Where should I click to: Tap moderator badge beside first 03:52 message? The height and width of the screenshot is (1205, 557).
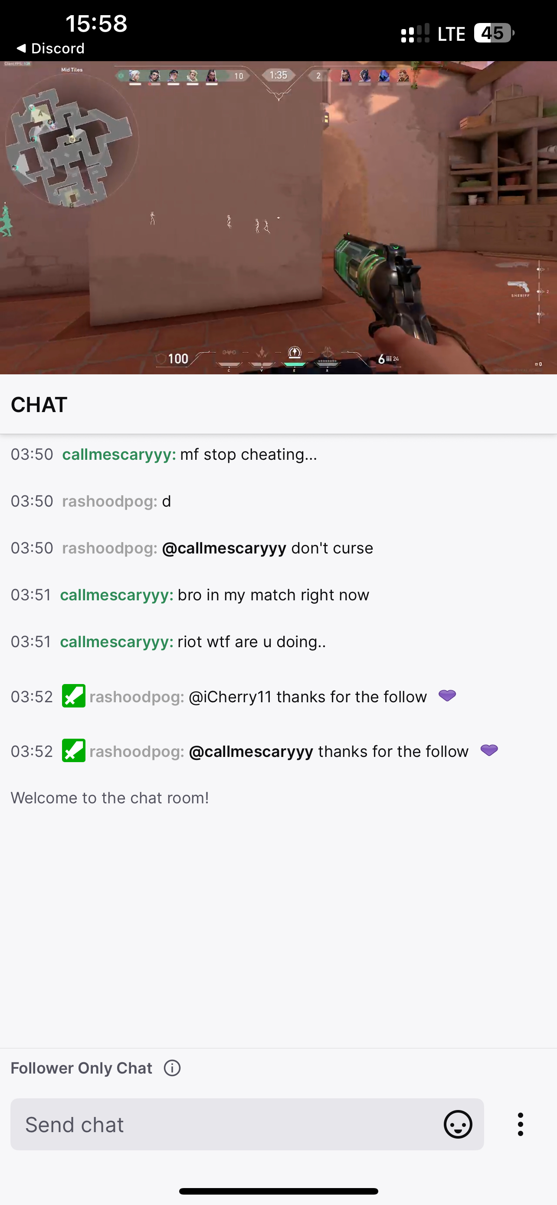(74, 696)
